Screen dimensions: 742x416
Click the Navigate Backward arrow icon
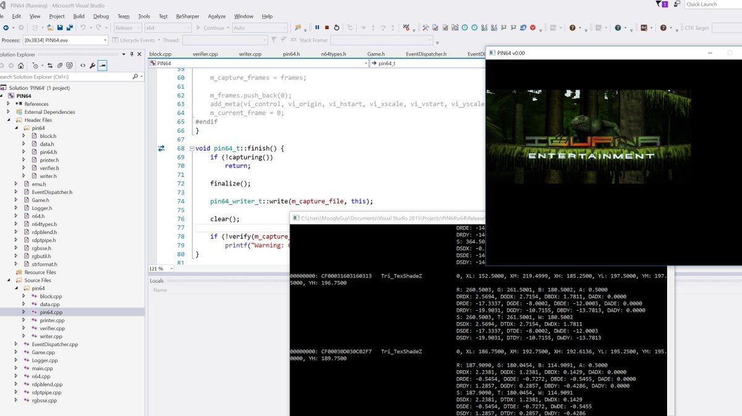[6, 28]
